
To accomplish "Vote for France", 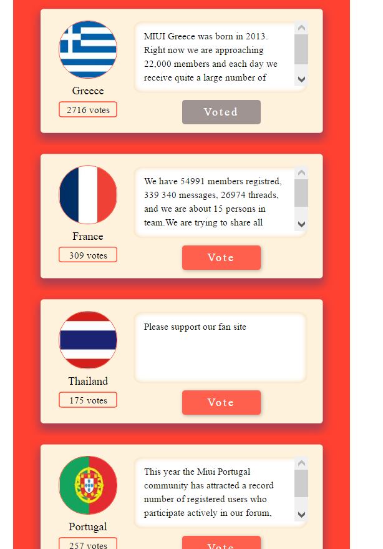I will [221, 257].
